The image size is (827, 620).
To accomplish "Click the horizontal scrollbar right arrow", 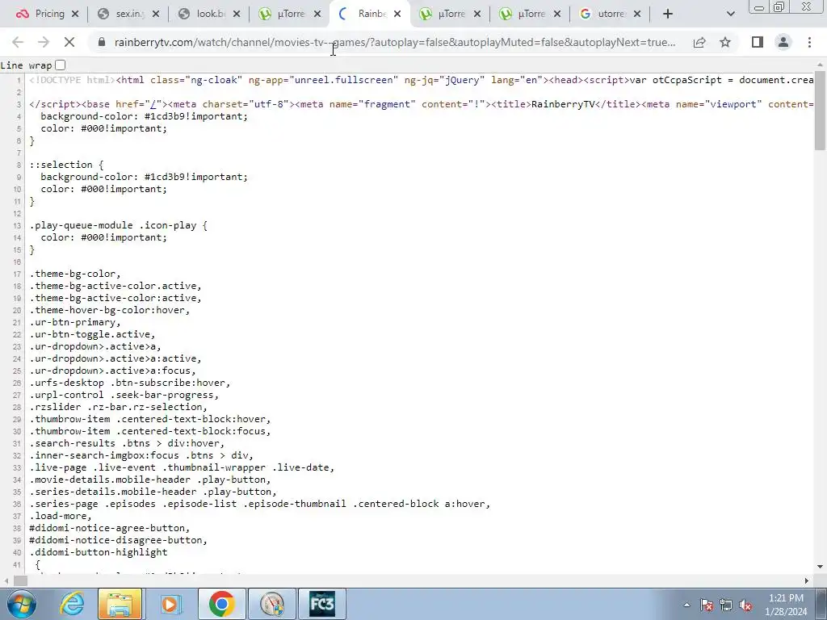I will click(807, 580).
